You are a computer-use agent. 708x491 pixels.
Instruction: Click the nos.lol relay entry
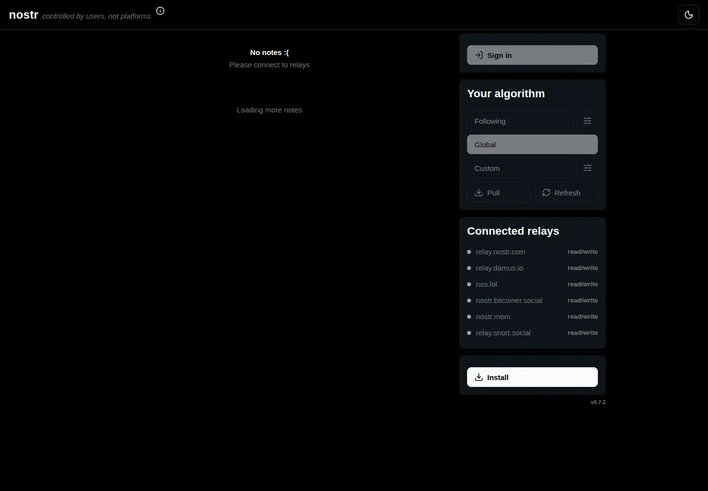532,284
